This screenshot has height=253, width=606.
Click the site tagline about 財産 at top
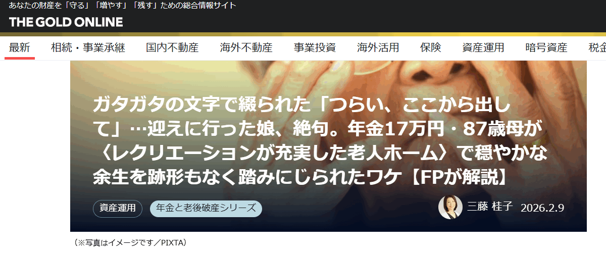click(x=122, y=6)
